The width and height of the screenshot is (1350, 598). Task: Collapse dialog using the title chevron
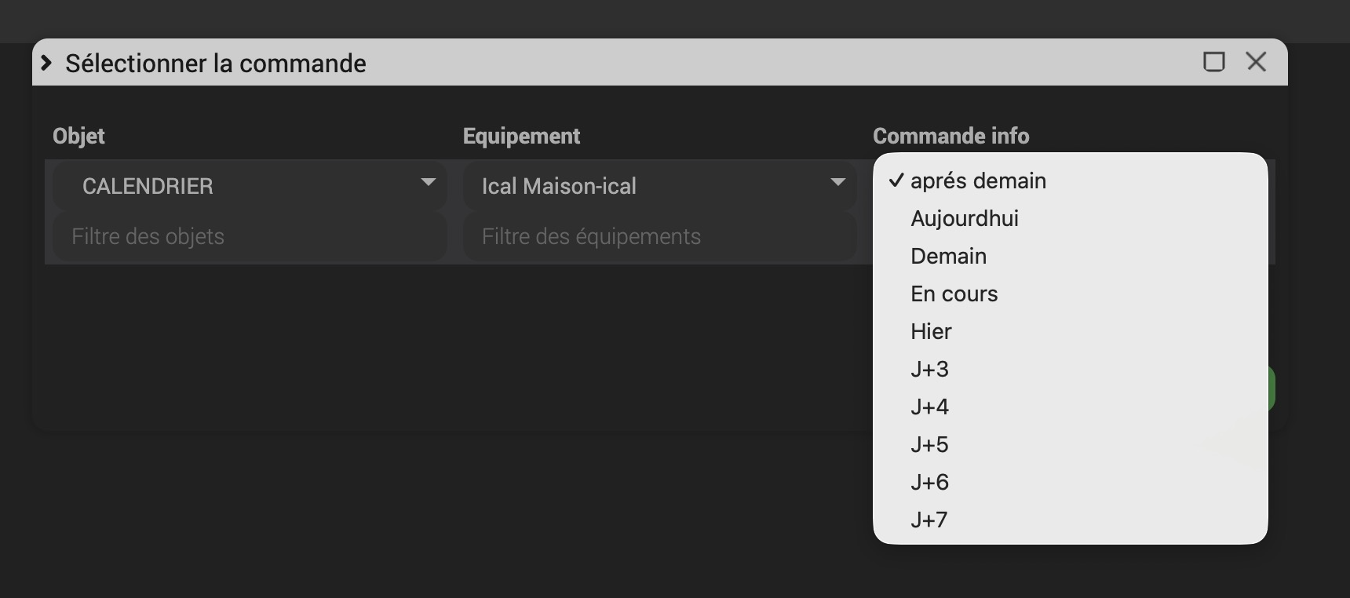click(x=46, y=63)
